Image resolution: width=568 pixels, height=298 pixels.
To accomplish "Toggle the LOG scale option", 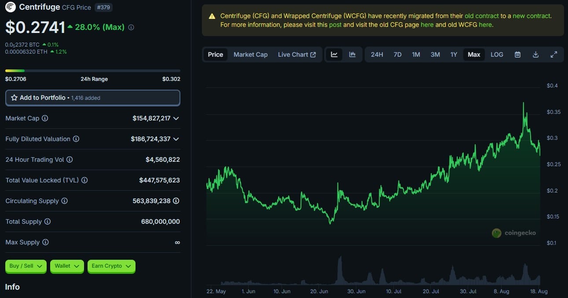I will [497, 55].
